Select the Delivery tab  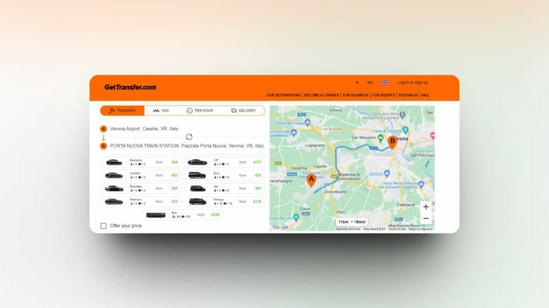click(243, 111)
